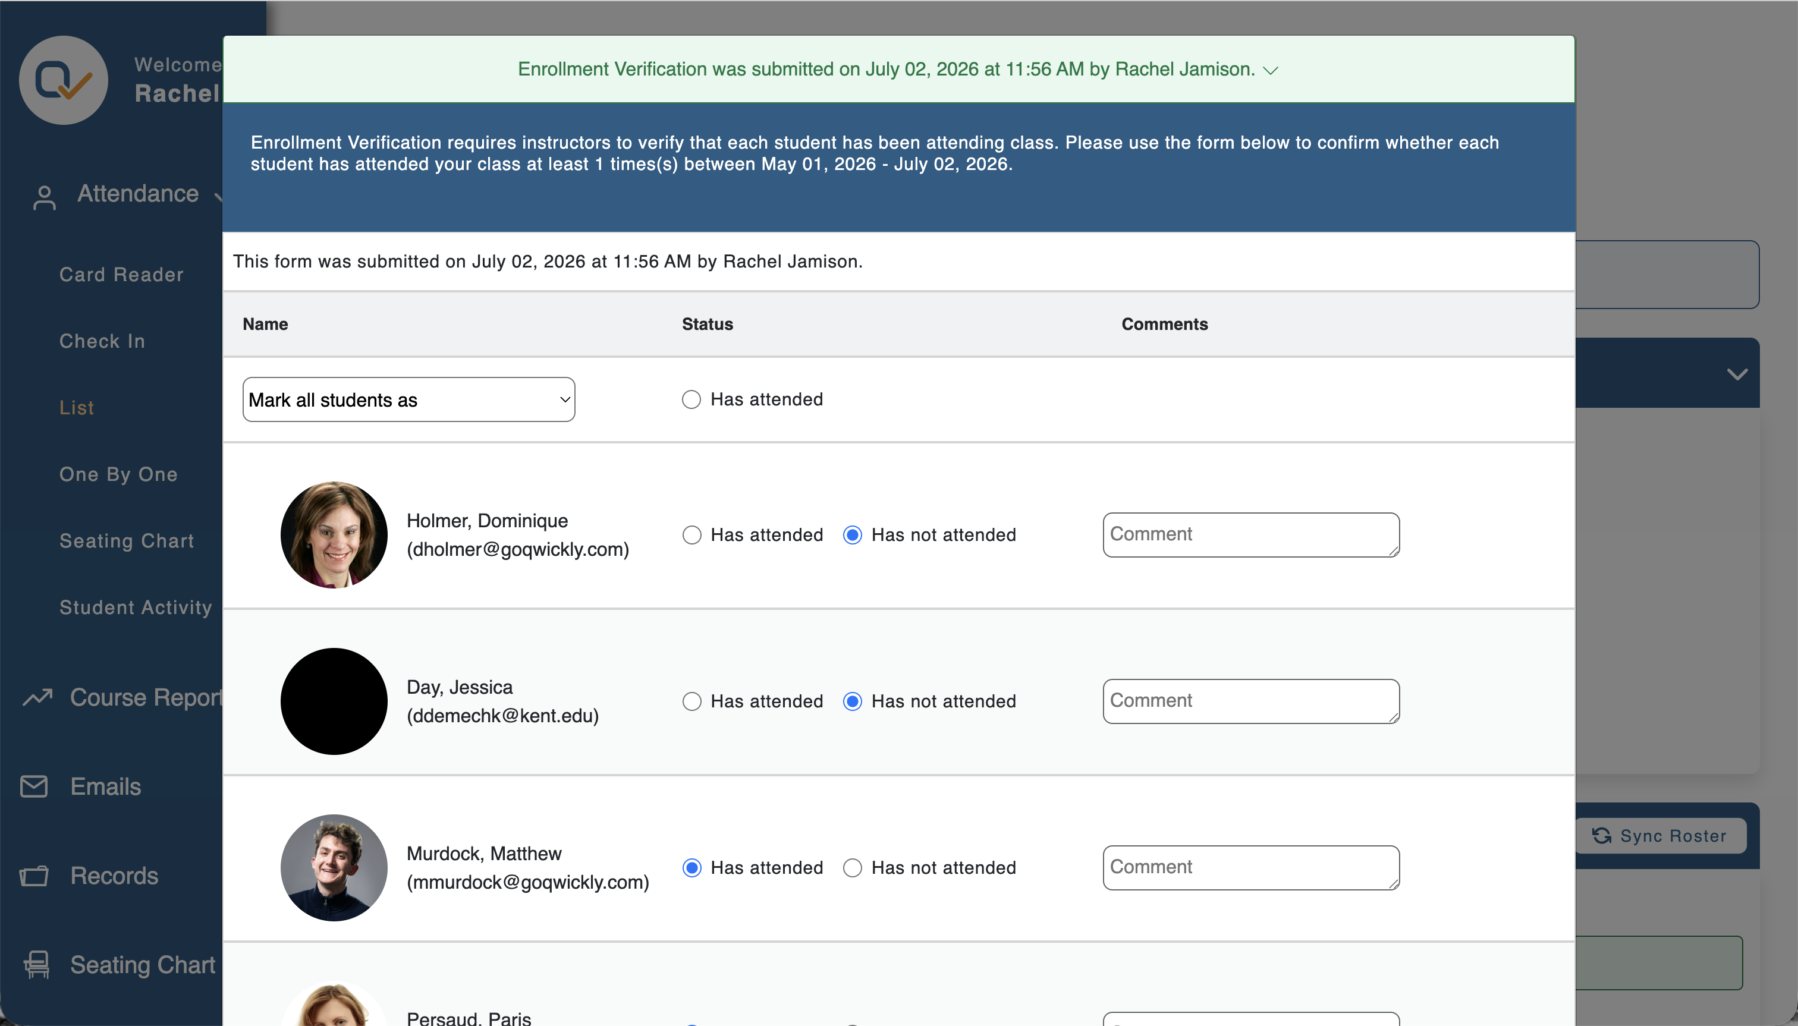Click the Sync Roster refresh icon
1798x1026 pixels.
pyautogui.click(x=1601, y=836)
